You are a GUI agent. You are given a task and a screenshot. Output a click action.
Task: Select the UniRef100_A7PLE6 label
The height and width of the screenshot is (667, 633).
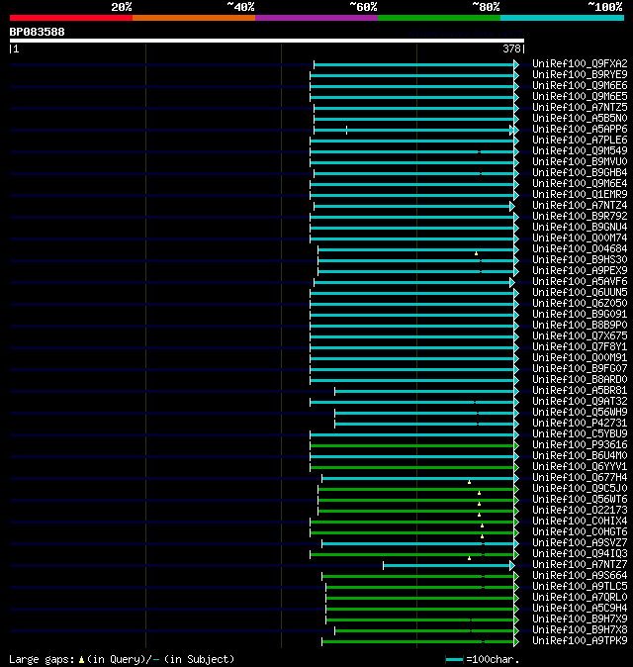[x=580, y=140]
